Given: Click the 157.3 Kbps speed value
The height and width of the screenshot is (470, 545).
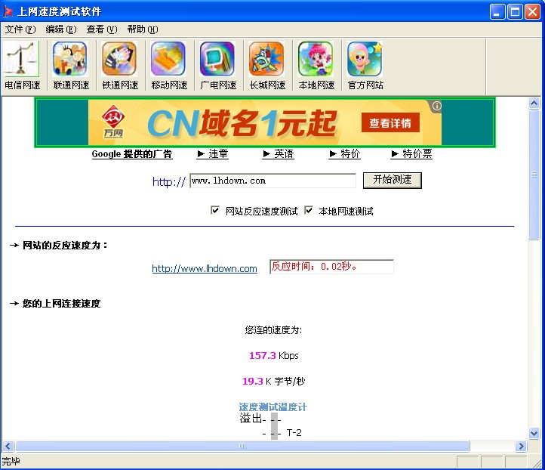Looking at the screenshot, I should click(273, 356).
